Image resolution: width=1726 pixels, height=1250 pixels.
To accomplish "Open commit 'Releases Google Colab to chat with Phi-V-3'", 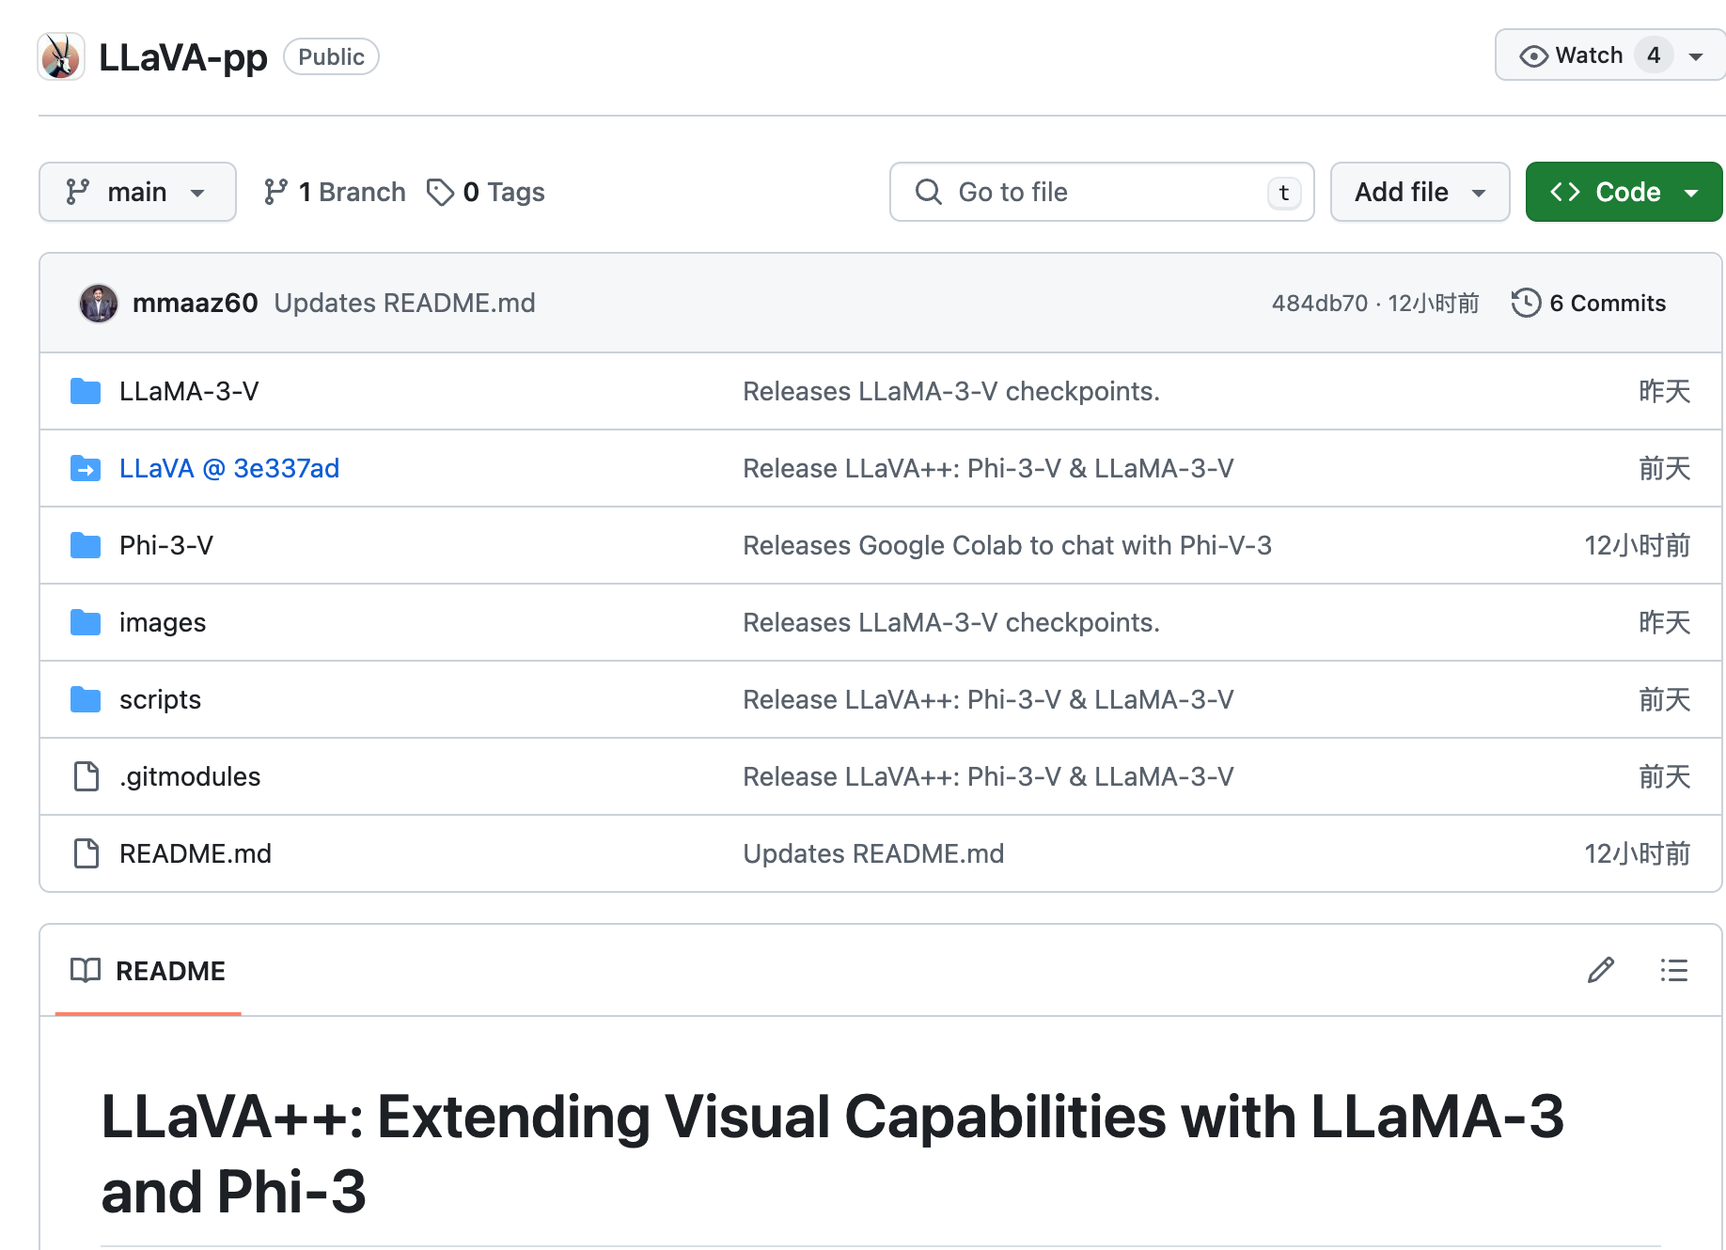I will [x=1007, y=545].
